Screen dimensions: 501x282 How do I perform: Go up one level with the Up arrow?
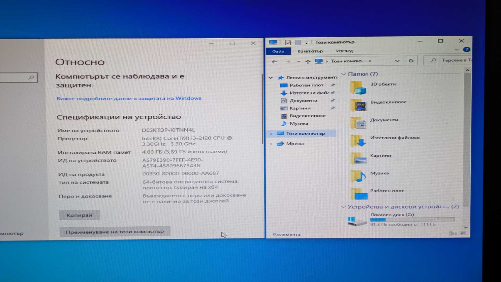[x=308, y=61]
